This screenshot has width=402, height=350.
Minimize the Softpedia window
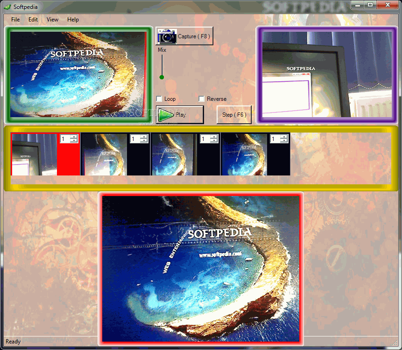point(358,5)
